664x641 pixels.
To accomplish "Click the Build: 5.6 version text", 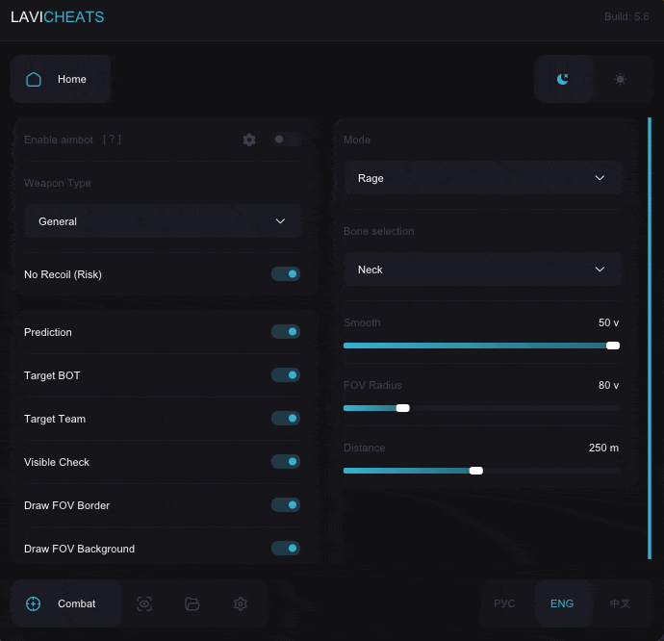I will (x=626, y=16).
